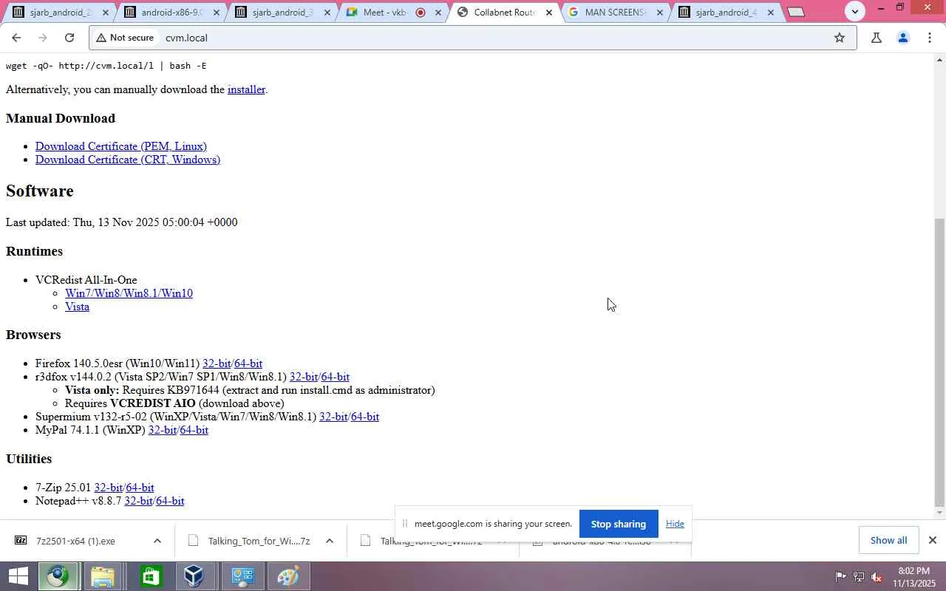Open Paint from the taskbar
This screenshot has height=591, width=946.
[288, 576]
